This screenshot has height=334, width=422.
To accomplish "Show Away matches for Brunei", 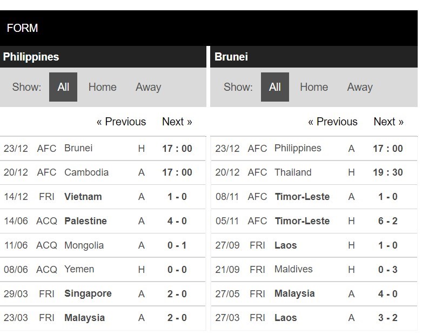I will [360, 87].
